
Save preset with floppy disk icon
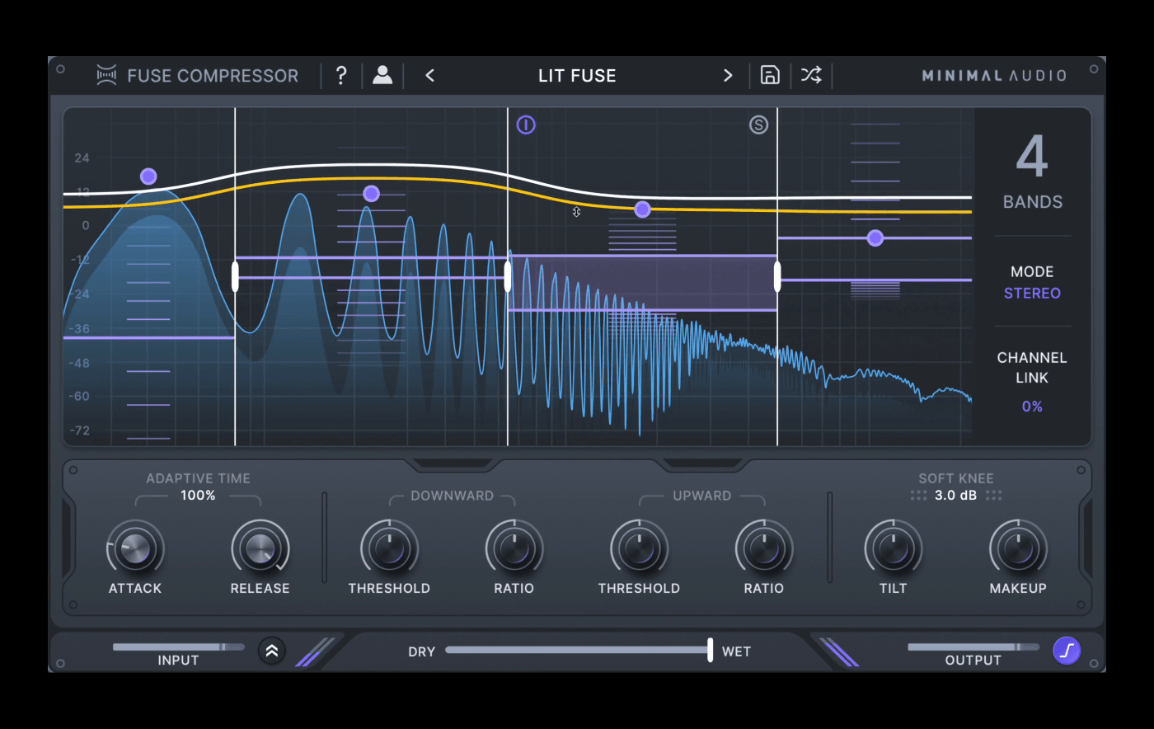tap(770, 75)
